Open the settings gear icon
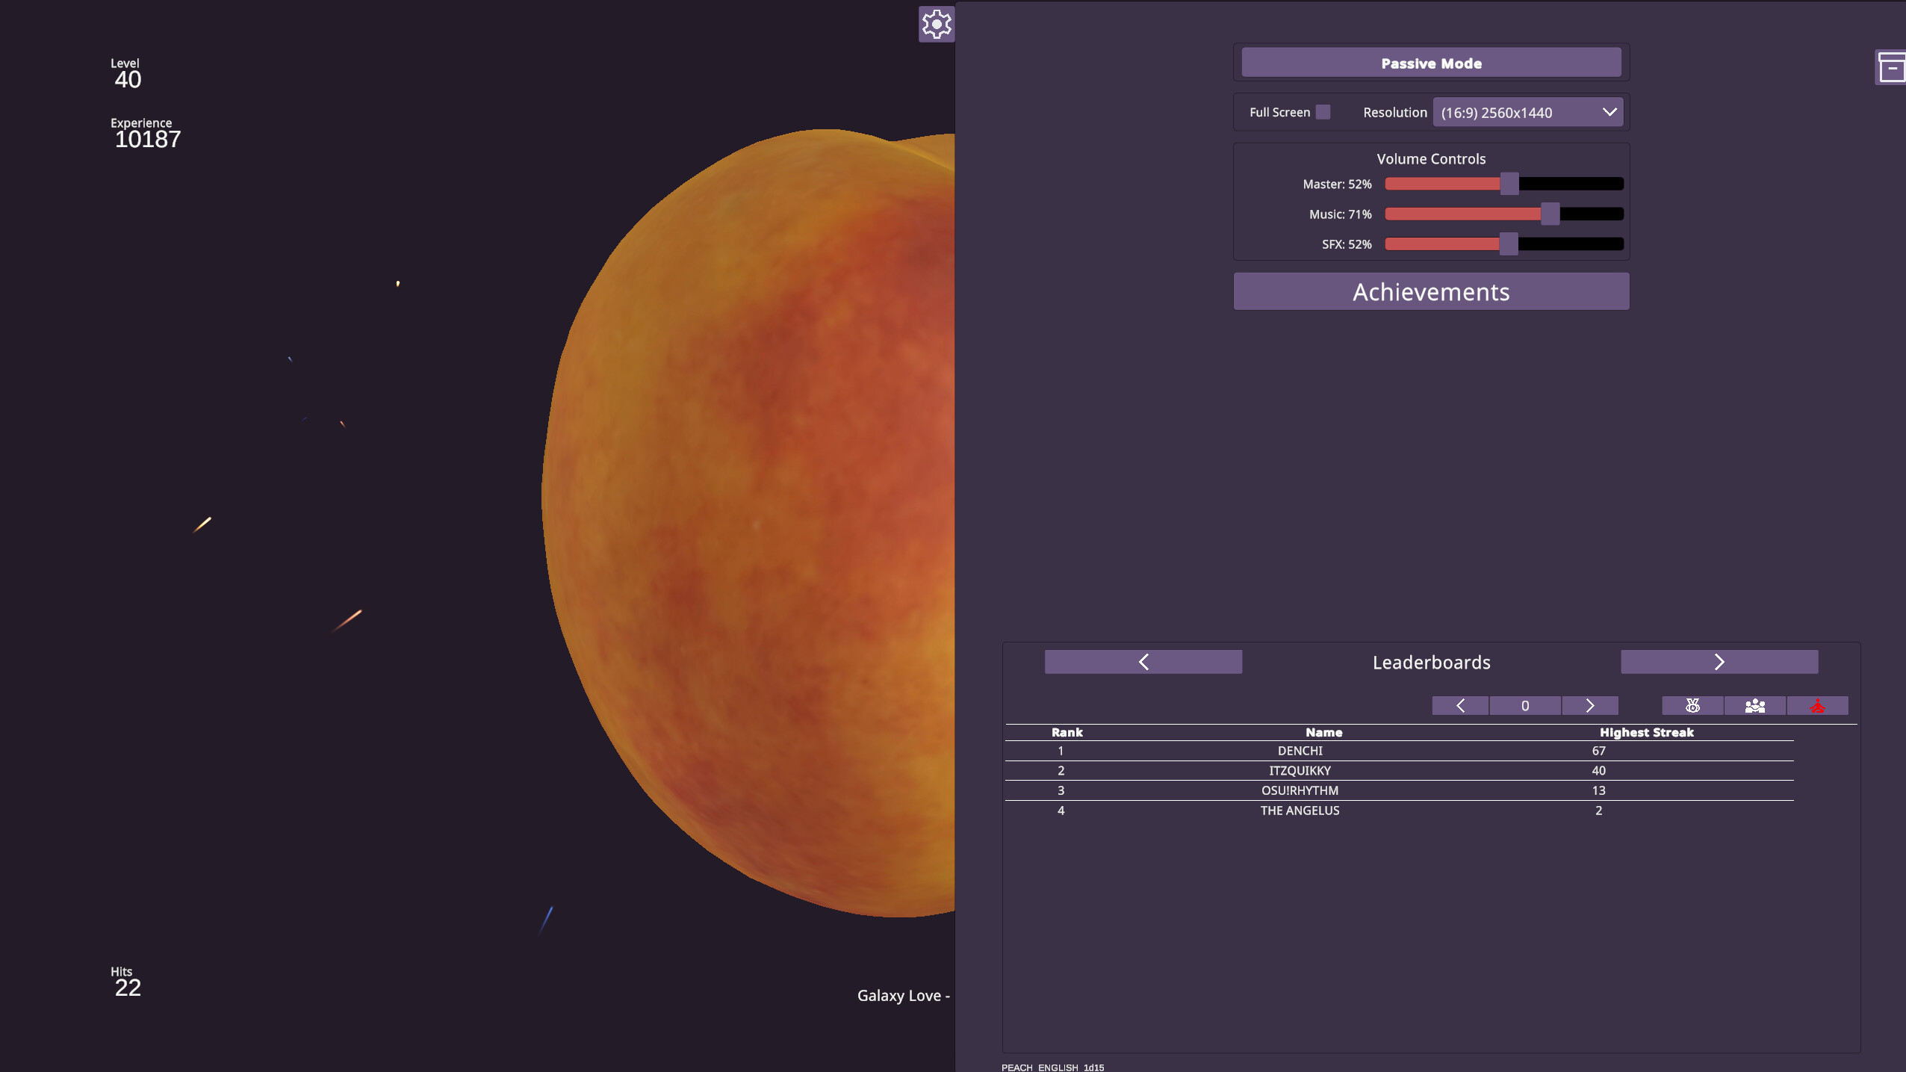The image size is (1906, 1072). [936, 24]
